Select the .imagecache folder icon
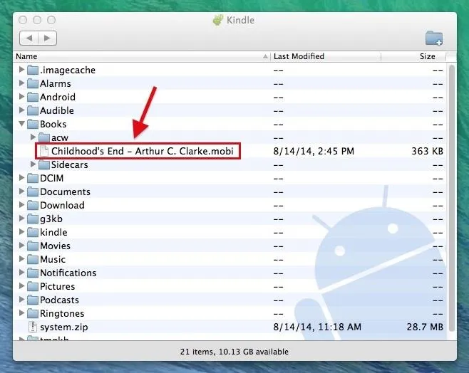 tap(33, 70)
